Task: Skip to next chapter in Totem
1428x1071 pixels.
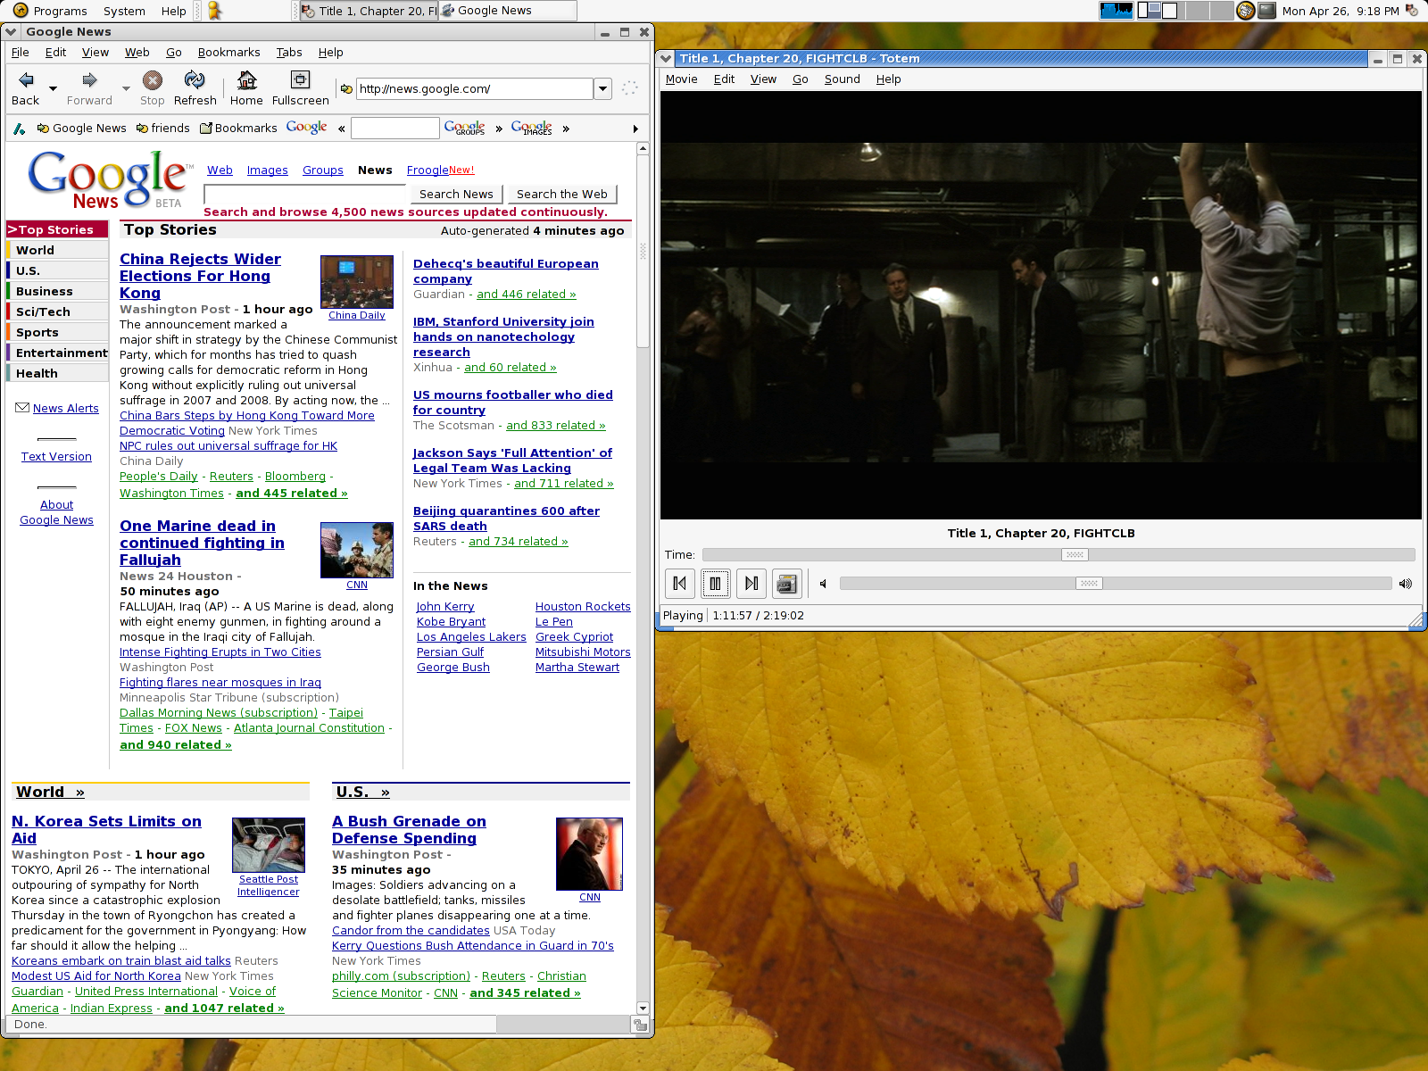Action: (751, 584)
